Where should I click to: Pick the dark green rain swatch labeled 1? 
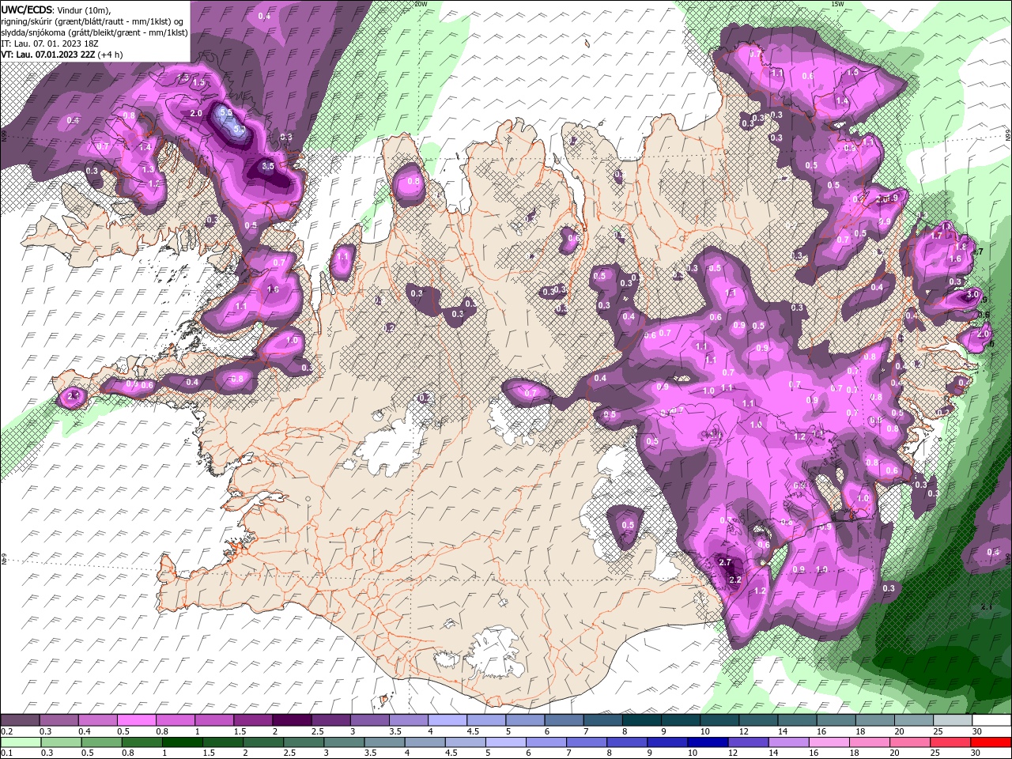point(182,742)
